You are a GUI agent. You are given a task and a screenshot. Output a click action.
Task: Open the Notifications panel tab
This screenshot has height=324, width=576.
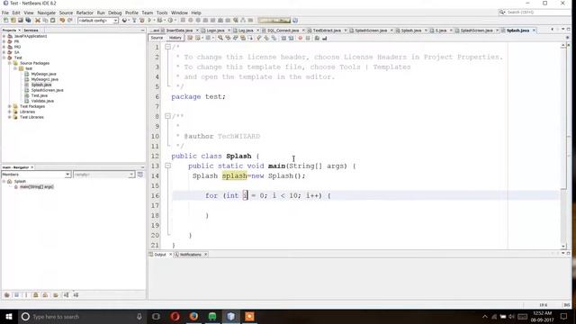(x=190, y=254)
